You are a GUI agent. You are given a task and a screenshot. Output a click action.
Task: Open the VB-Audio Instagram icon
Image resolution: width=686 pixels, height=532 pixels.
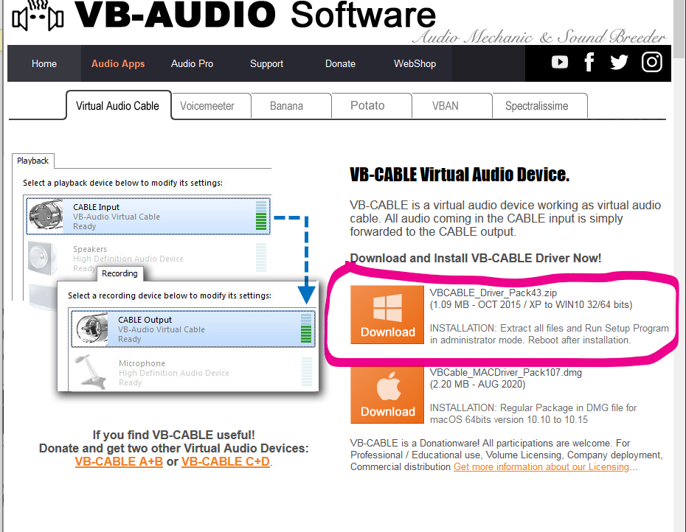coord(651,62)
